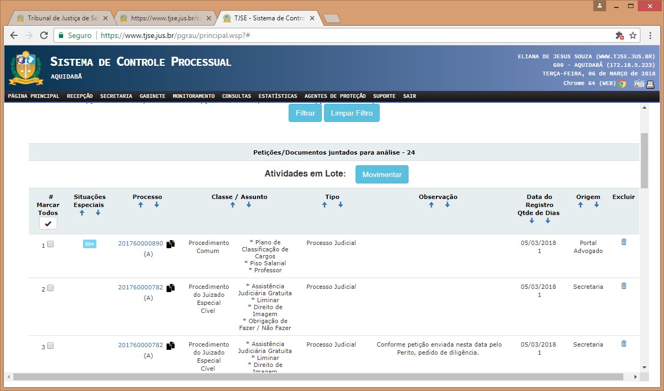Image resolution: width=664 pixels, height=391 pixels.
Task: Sort Tipo column descending arrow
Action: pos(341,205)
